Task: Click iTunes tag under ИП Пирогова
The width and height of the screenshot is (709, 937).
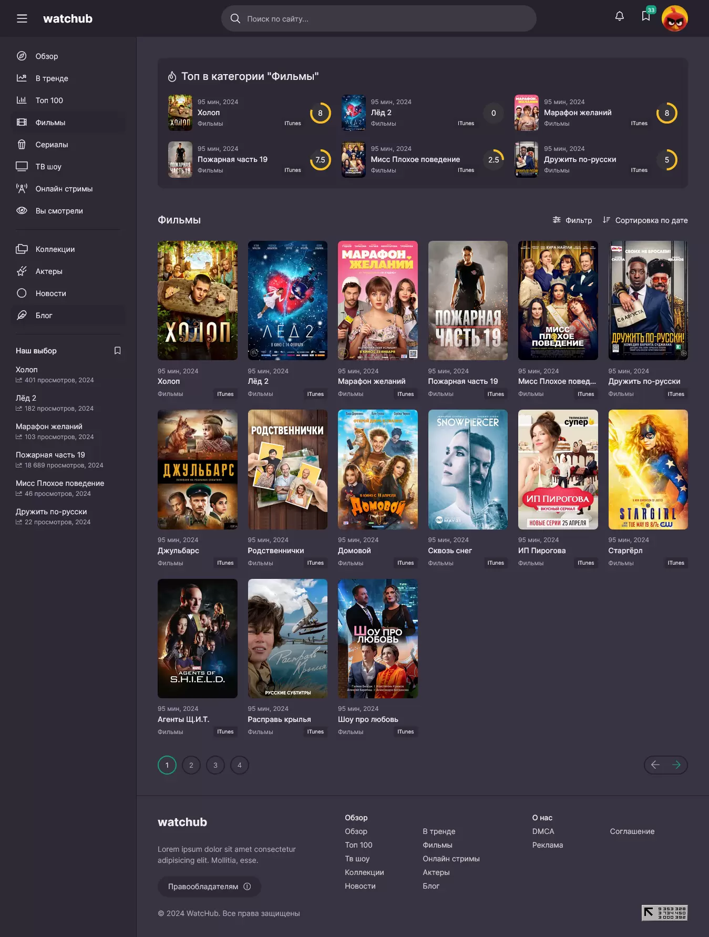Action: point(586,563)
